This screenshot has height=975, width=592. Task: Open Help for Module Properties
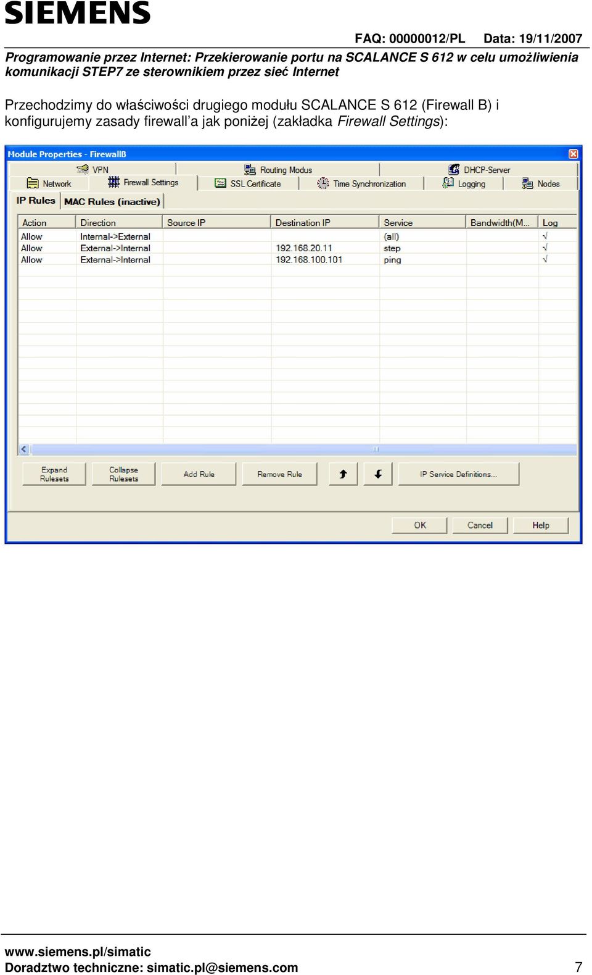(541, 525)
